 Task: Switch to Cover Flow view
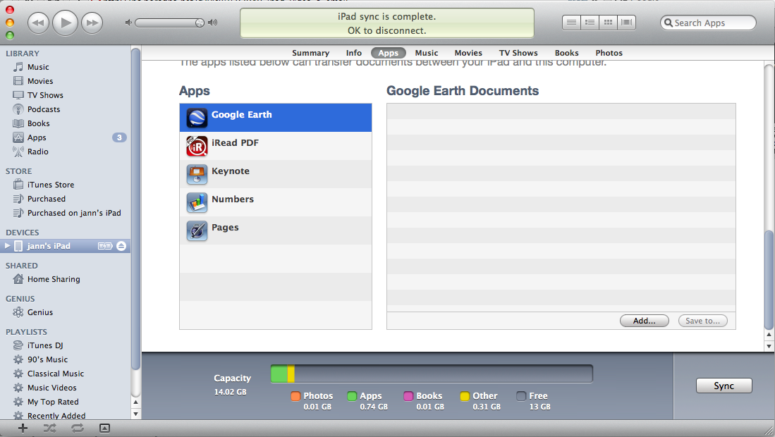click(x=627, y=23)
